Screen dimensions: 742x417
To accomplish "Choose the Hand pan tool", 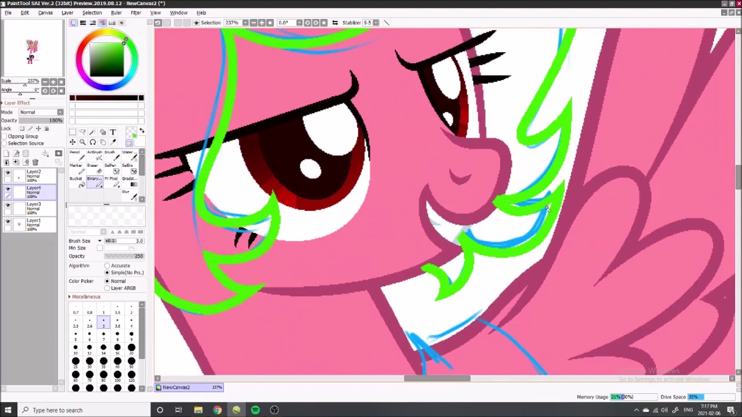I will 103,142.
